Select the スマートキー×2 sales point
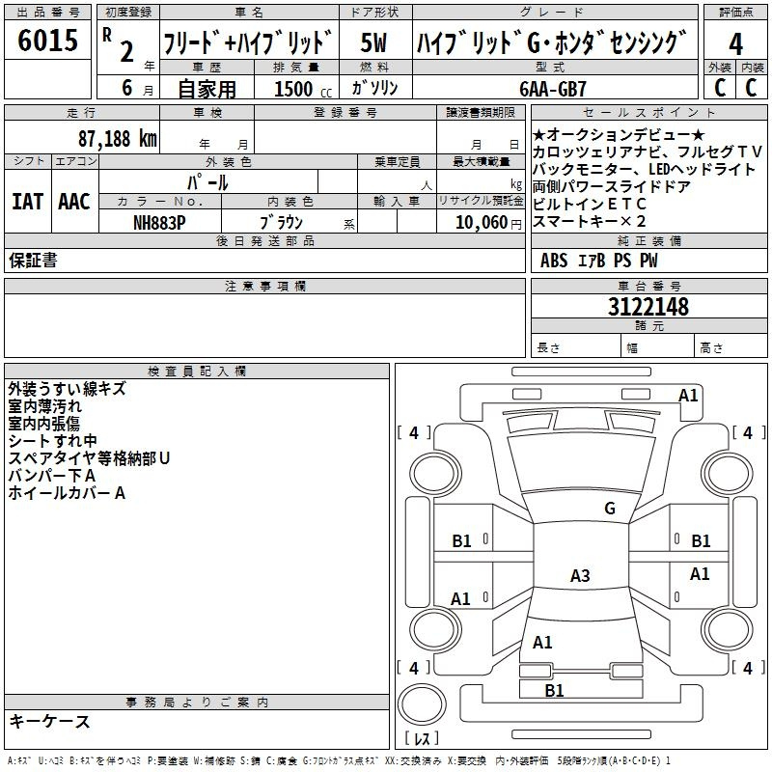Screen dimensions: 772x772 (x=589, y=221)
